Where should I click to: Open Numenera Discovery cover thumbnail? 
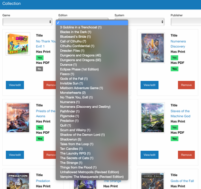click(153, 48)
